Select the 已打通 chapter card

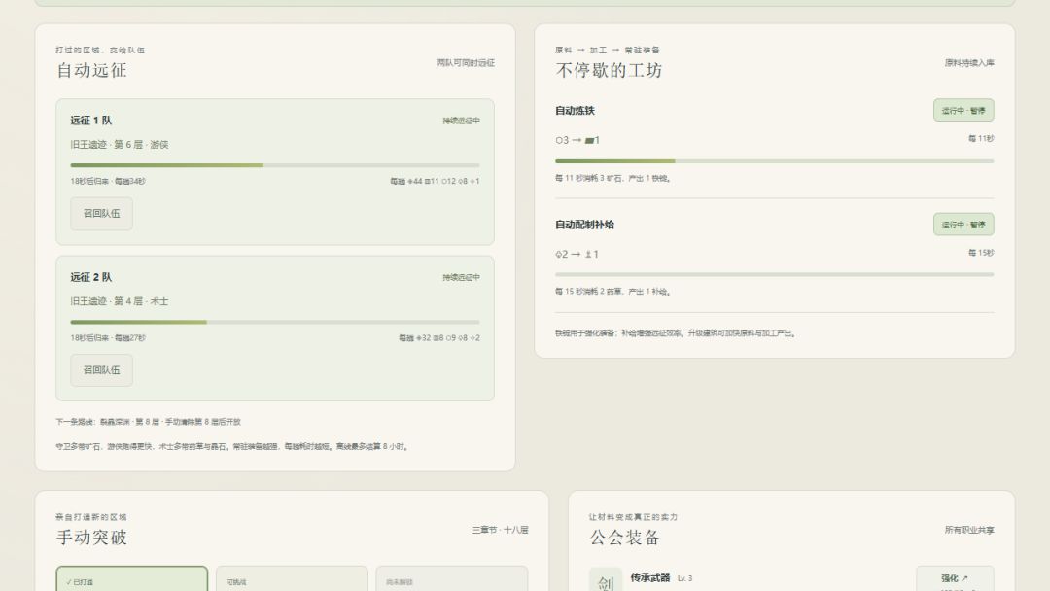pos(132,579)
